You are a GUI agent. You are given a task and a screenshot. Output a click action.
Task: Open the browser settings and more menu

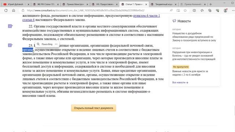click(x=233, y=11)
